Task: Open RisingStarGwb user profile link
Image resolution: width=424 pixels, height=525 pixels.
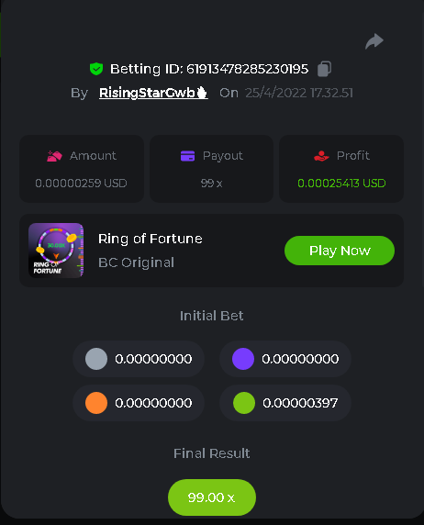Action: (x=153, y=93)
